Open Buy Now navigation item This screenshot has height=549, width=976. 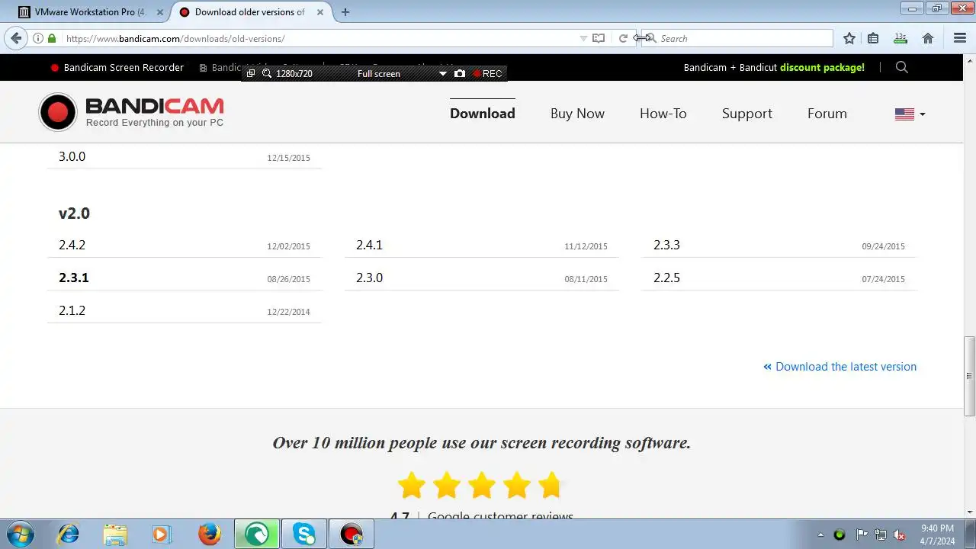(577, 113)
